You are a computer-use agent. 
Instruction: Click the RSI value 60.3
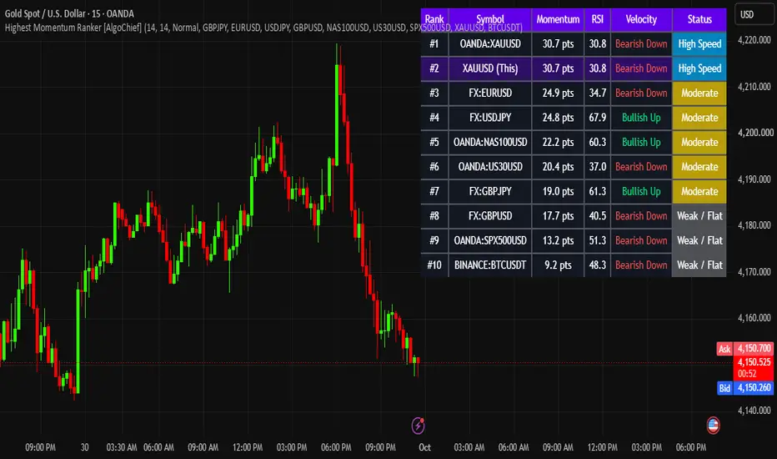pyautogui.click(x=597, y=142)
